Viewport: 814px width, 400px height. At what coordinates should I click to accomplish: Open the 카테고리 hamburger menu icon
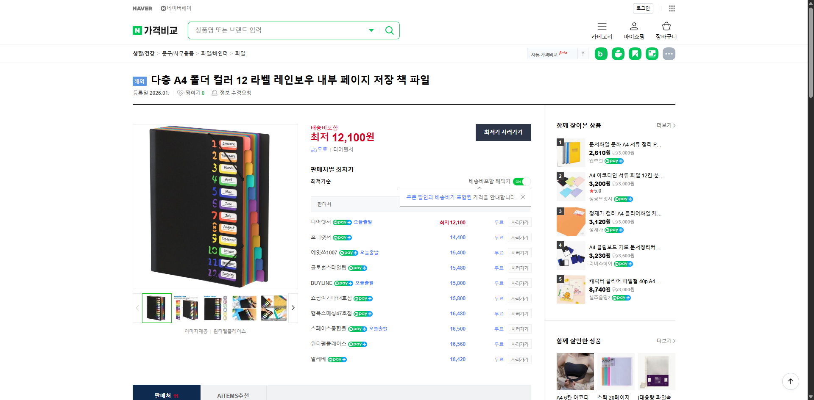[602, 26]
